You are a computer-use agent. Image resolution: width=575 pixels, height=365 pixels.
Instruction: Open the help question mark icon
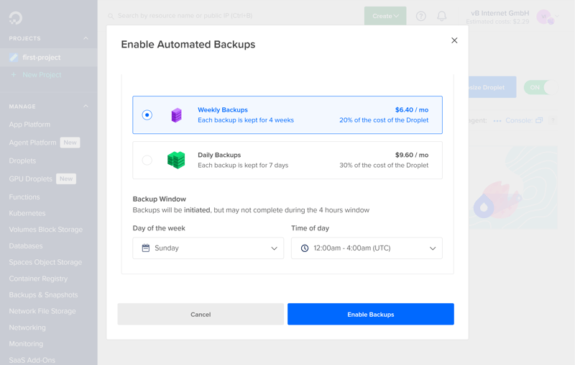[421, 16]
